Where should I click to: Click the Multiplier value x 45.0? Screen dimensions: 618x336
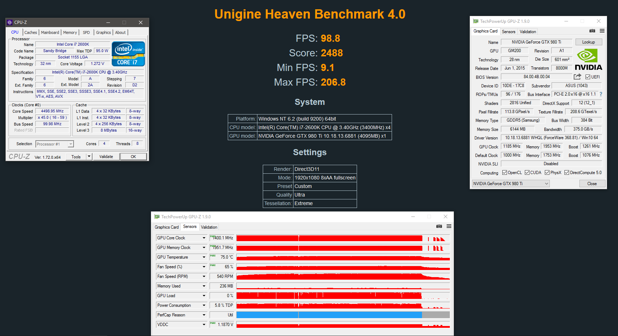point(52,118)
